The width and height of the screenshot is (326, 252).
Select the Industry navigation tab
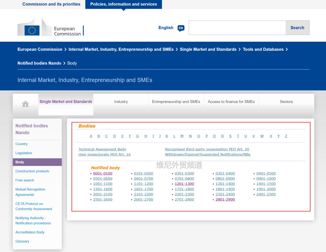[121, 102]
